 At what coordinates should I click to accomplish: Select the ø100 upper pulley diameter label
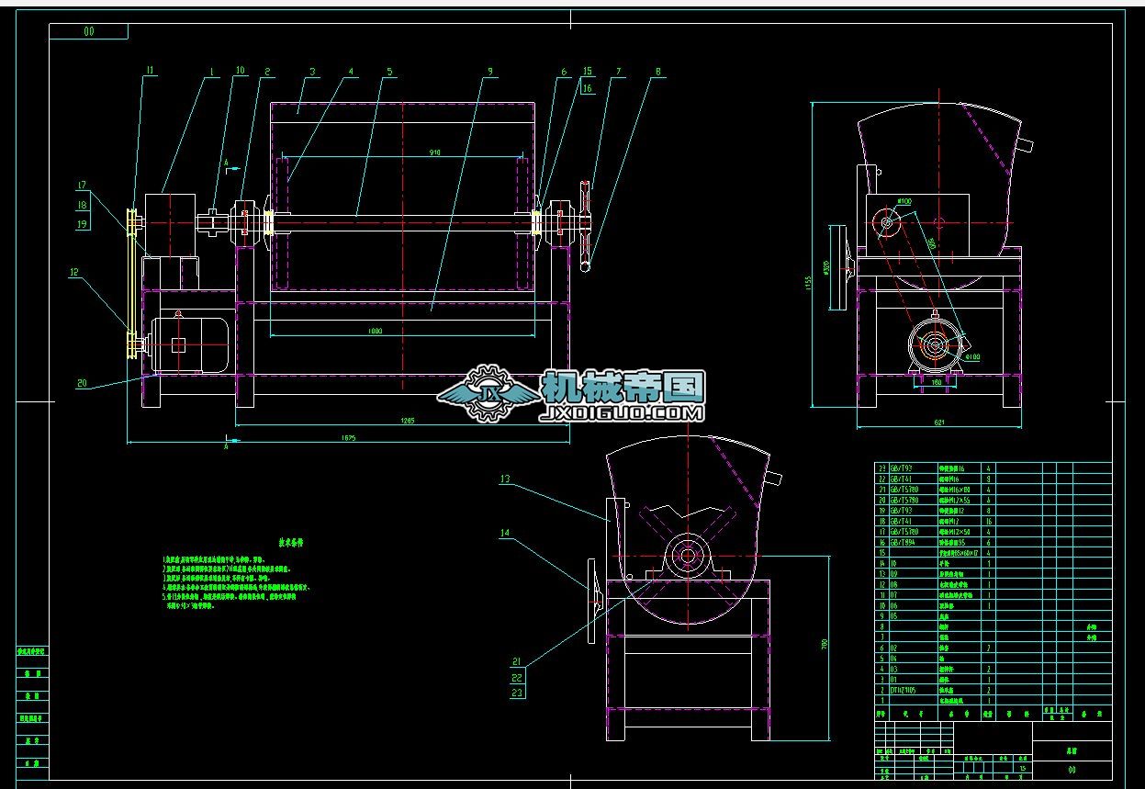click(x=904, y=201)
